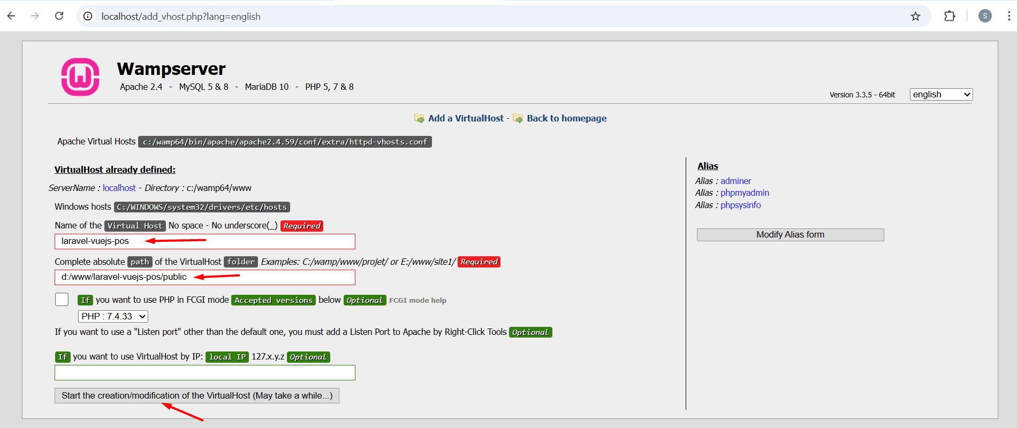
Task: Click the local IP input field
Action: tap(204, 372)
